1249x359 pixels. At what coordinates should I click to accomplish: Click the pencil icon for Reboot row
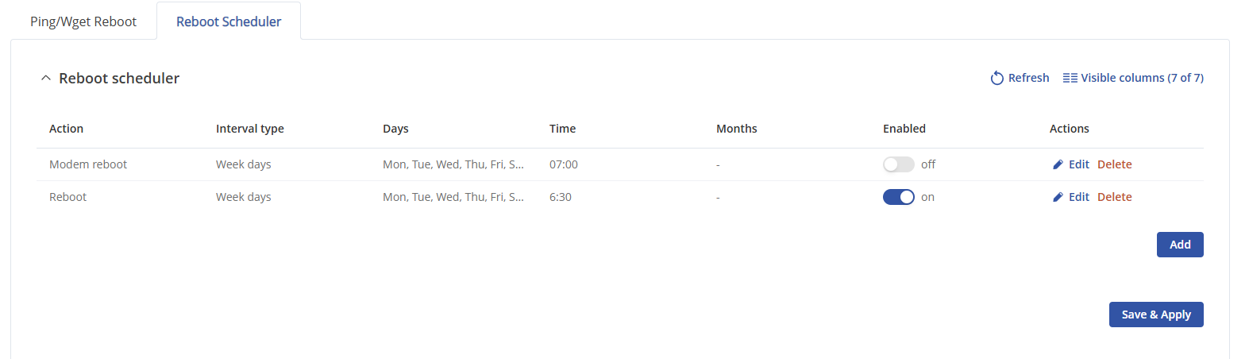click(1058, 197)
